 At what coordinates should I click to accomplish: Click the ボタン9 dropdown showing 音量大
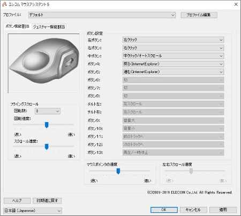(x=173, y=121)
